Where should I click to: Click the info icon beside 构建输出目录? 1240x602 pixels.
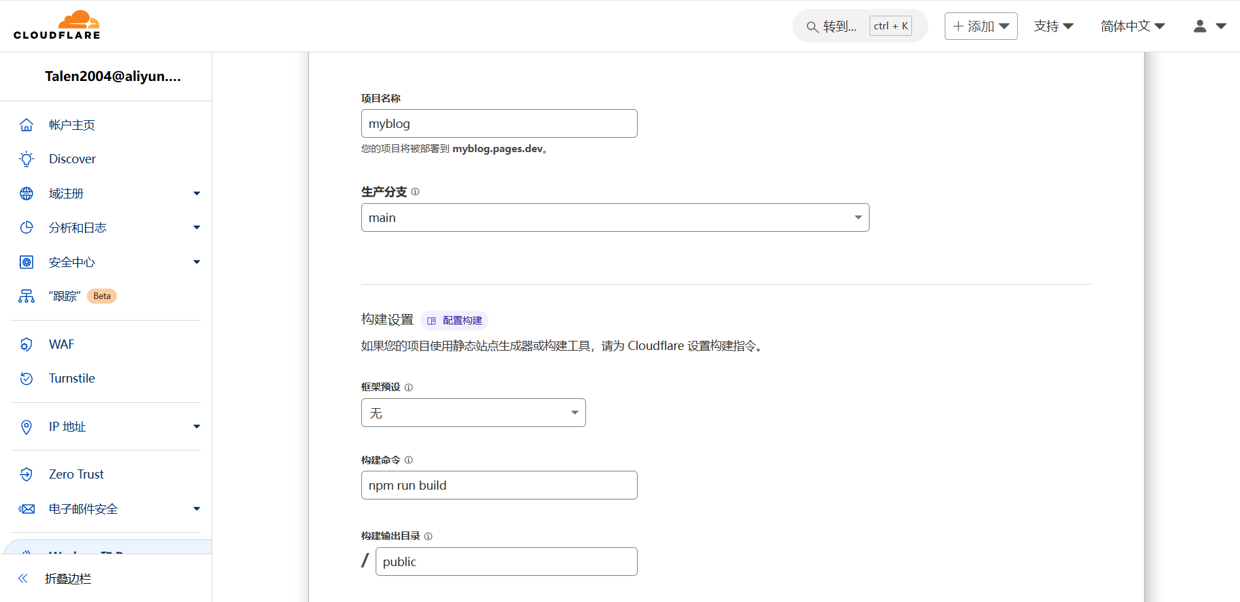point(428,536)
